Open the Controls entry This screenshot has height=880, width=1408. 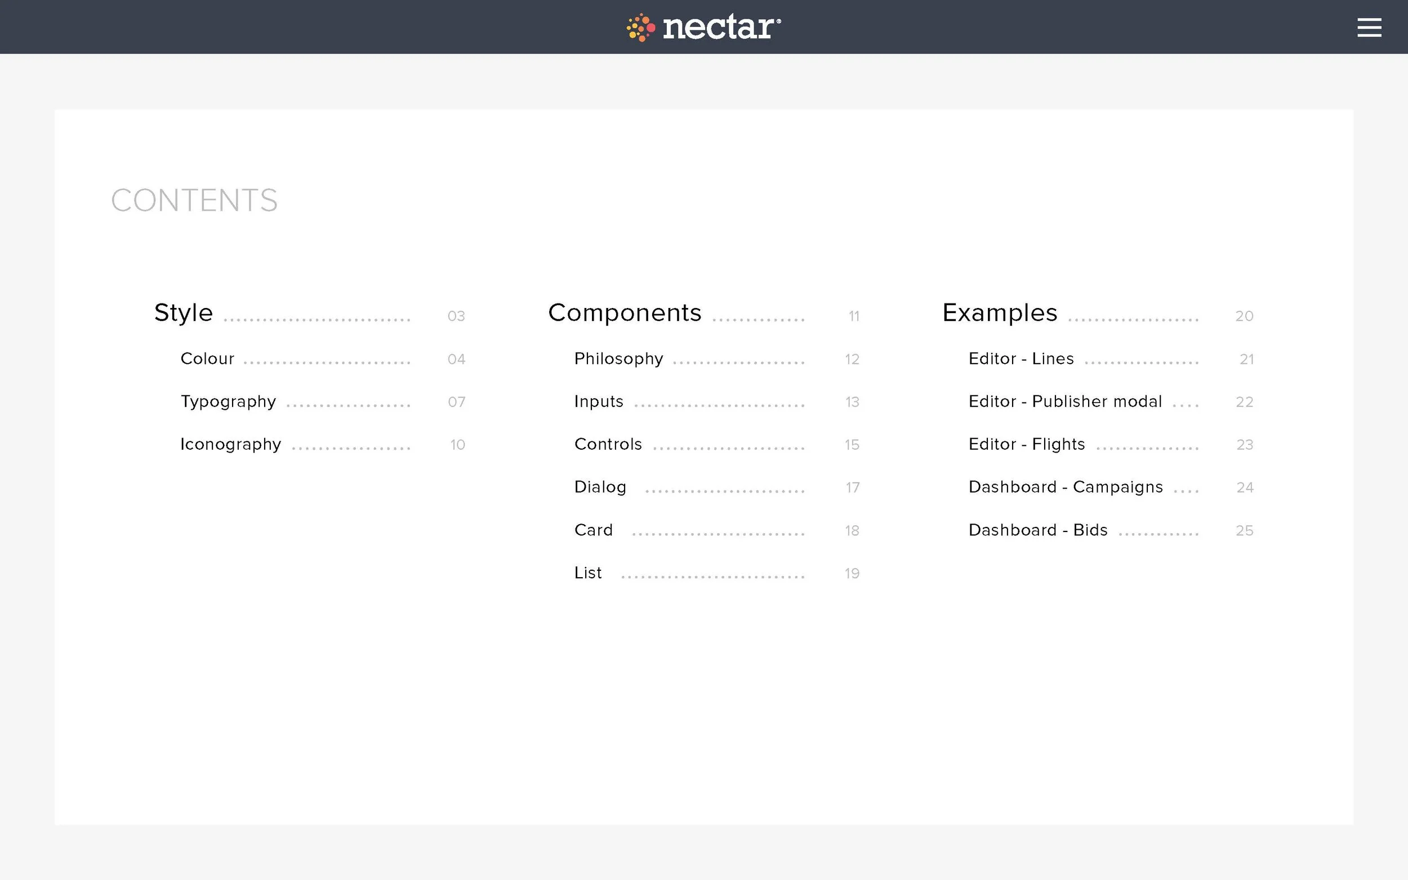coord(608,444)
